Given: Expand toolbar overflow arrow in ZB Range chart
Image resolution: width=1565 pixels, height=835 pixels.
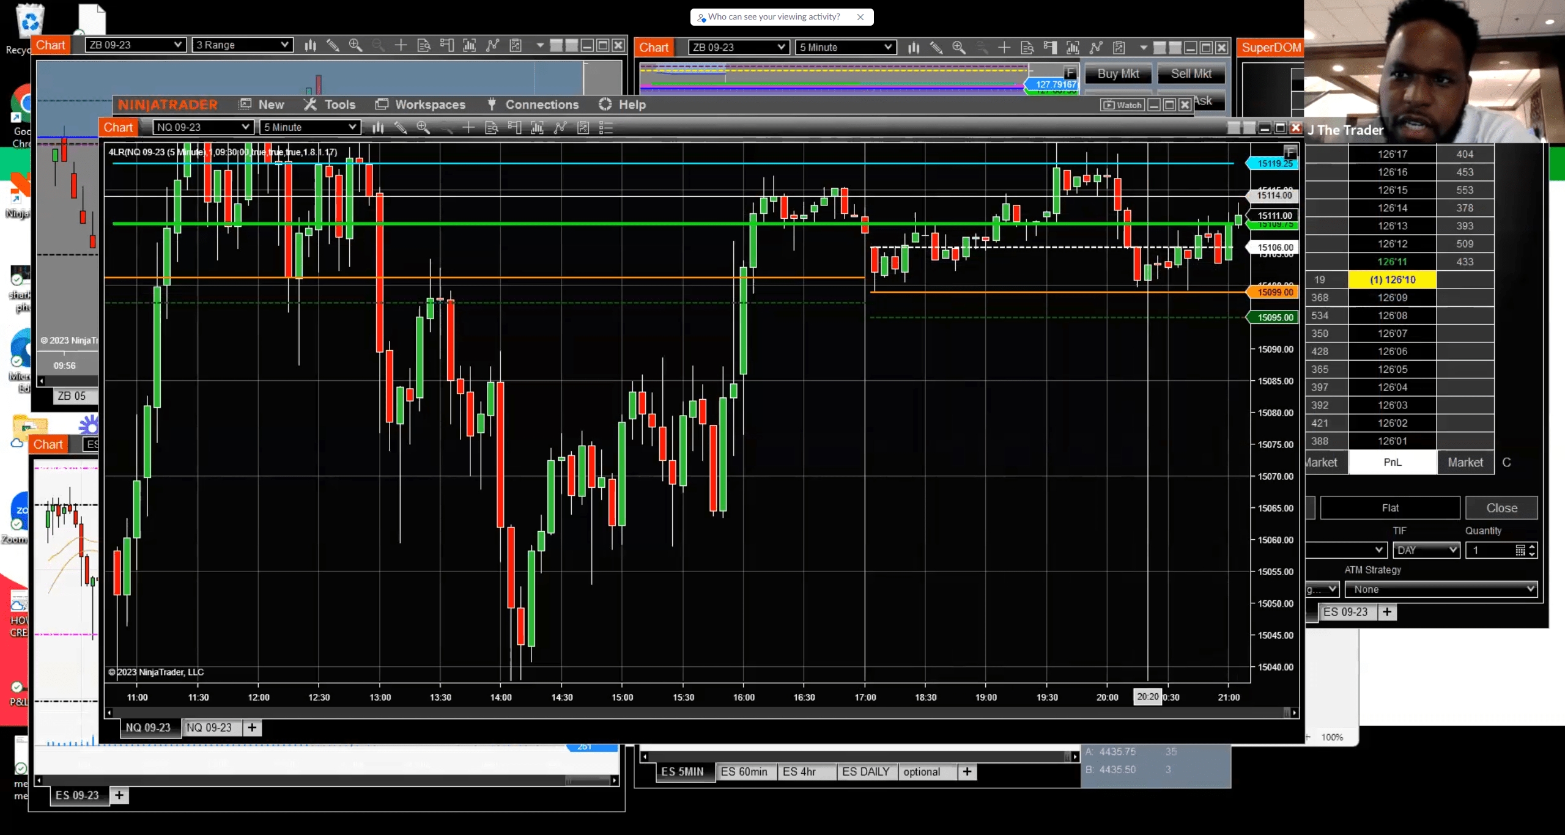Looking at the screenshot, I should point(539,45).
